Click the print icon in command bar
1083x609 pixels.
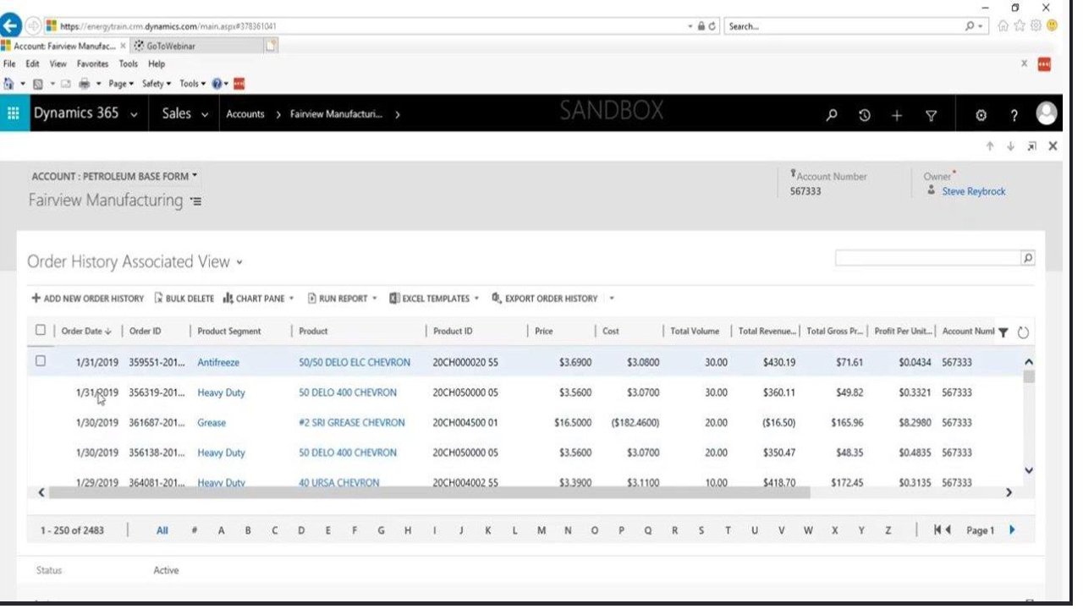coord(85,84)
